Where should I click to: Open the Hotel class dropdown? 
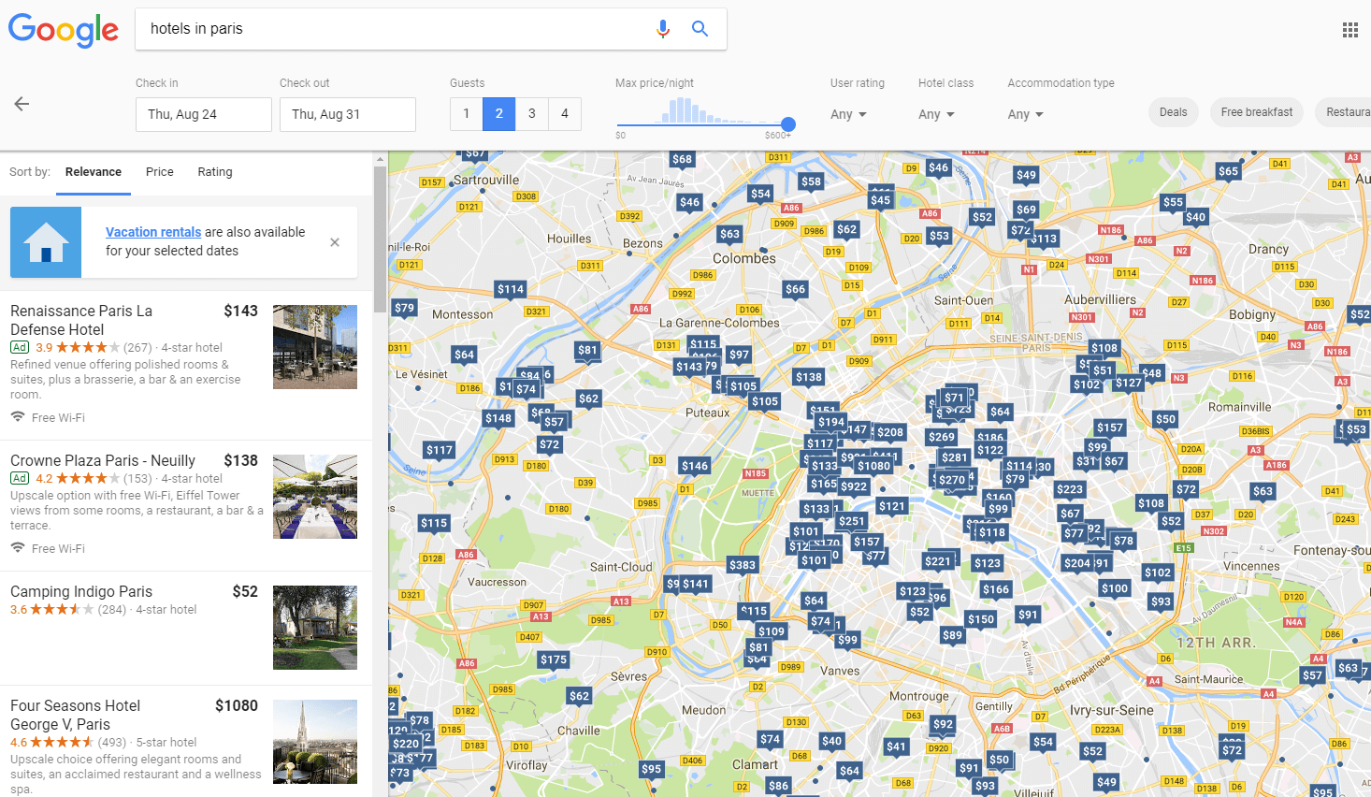[x=935, y=113]
